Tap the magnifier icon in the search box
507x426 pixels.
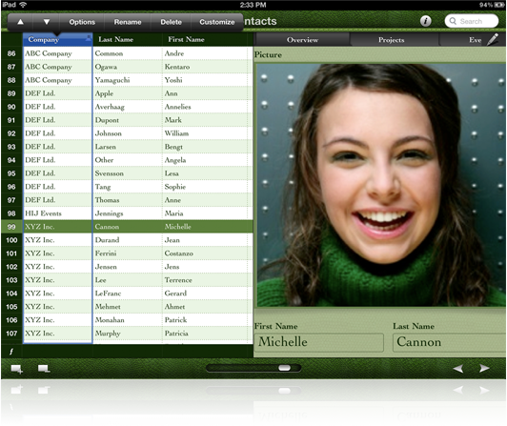point(453,21)
